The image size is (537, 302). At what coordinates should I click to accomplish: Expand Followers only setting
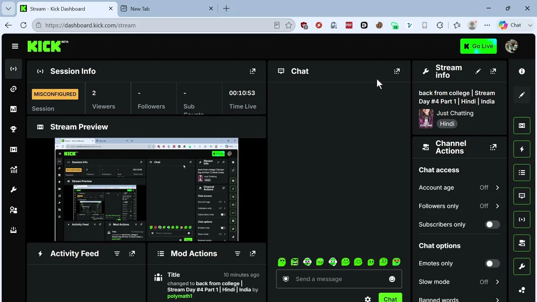(x=459, y=206)
